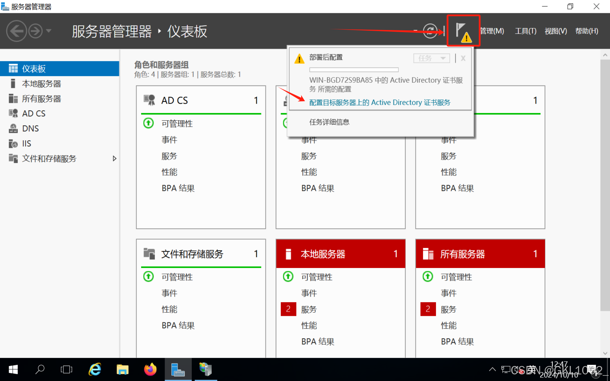Expand the 文件和存储服务 submenu arrow

point(114,158)
